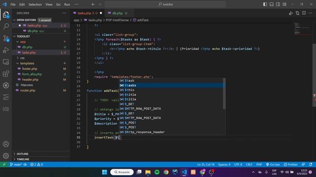
Task: Open notifications bell in status bar
Action: click(x=311, y=164)
